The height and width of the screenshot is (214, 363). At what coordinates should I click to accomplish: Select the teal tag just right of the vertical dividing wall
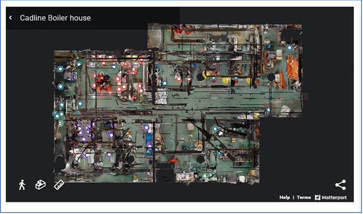click(x=164, y=83)
